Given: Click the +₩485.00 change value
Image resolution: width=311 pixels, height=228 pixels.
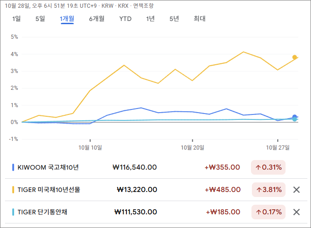Looking at the screenshot, I should click(222, 190).
